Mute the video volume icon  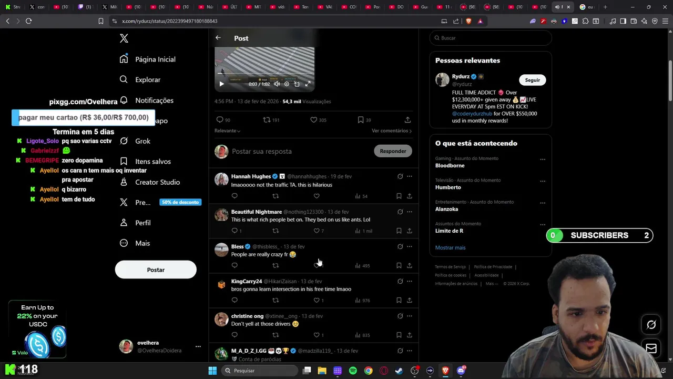[x=277, y=84]
